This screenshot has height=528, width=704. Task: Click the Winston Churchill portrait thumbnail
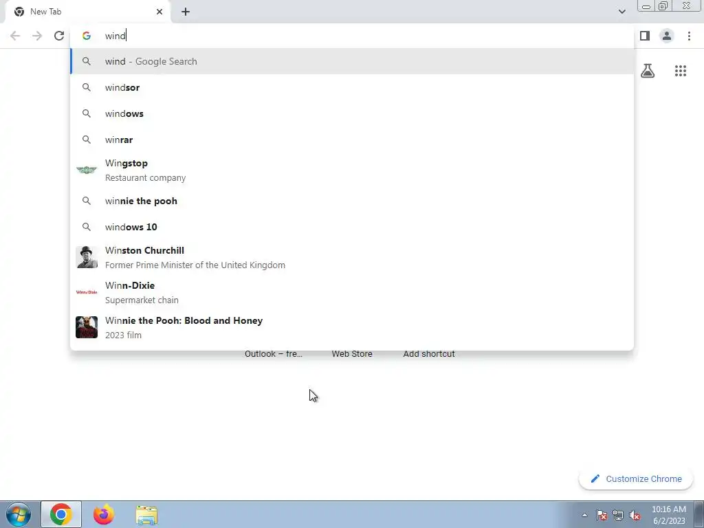(86, 257)
